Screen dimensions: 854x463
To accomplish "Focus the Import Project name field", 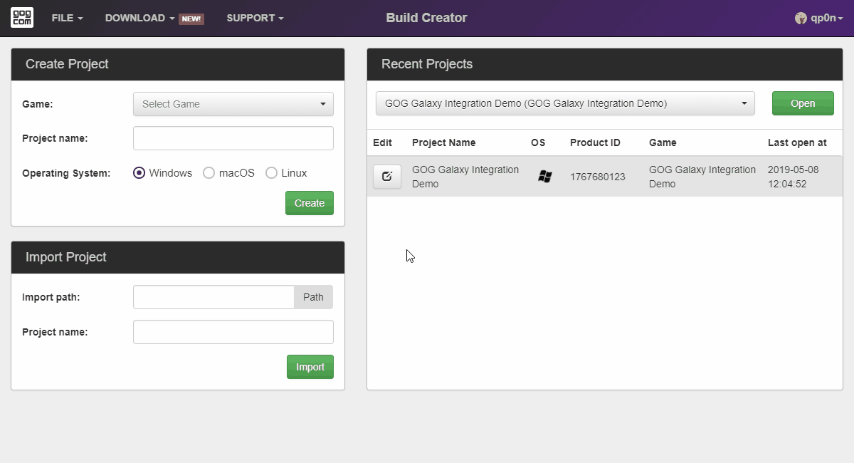I will pyautogui.click(x=233, y=332).
